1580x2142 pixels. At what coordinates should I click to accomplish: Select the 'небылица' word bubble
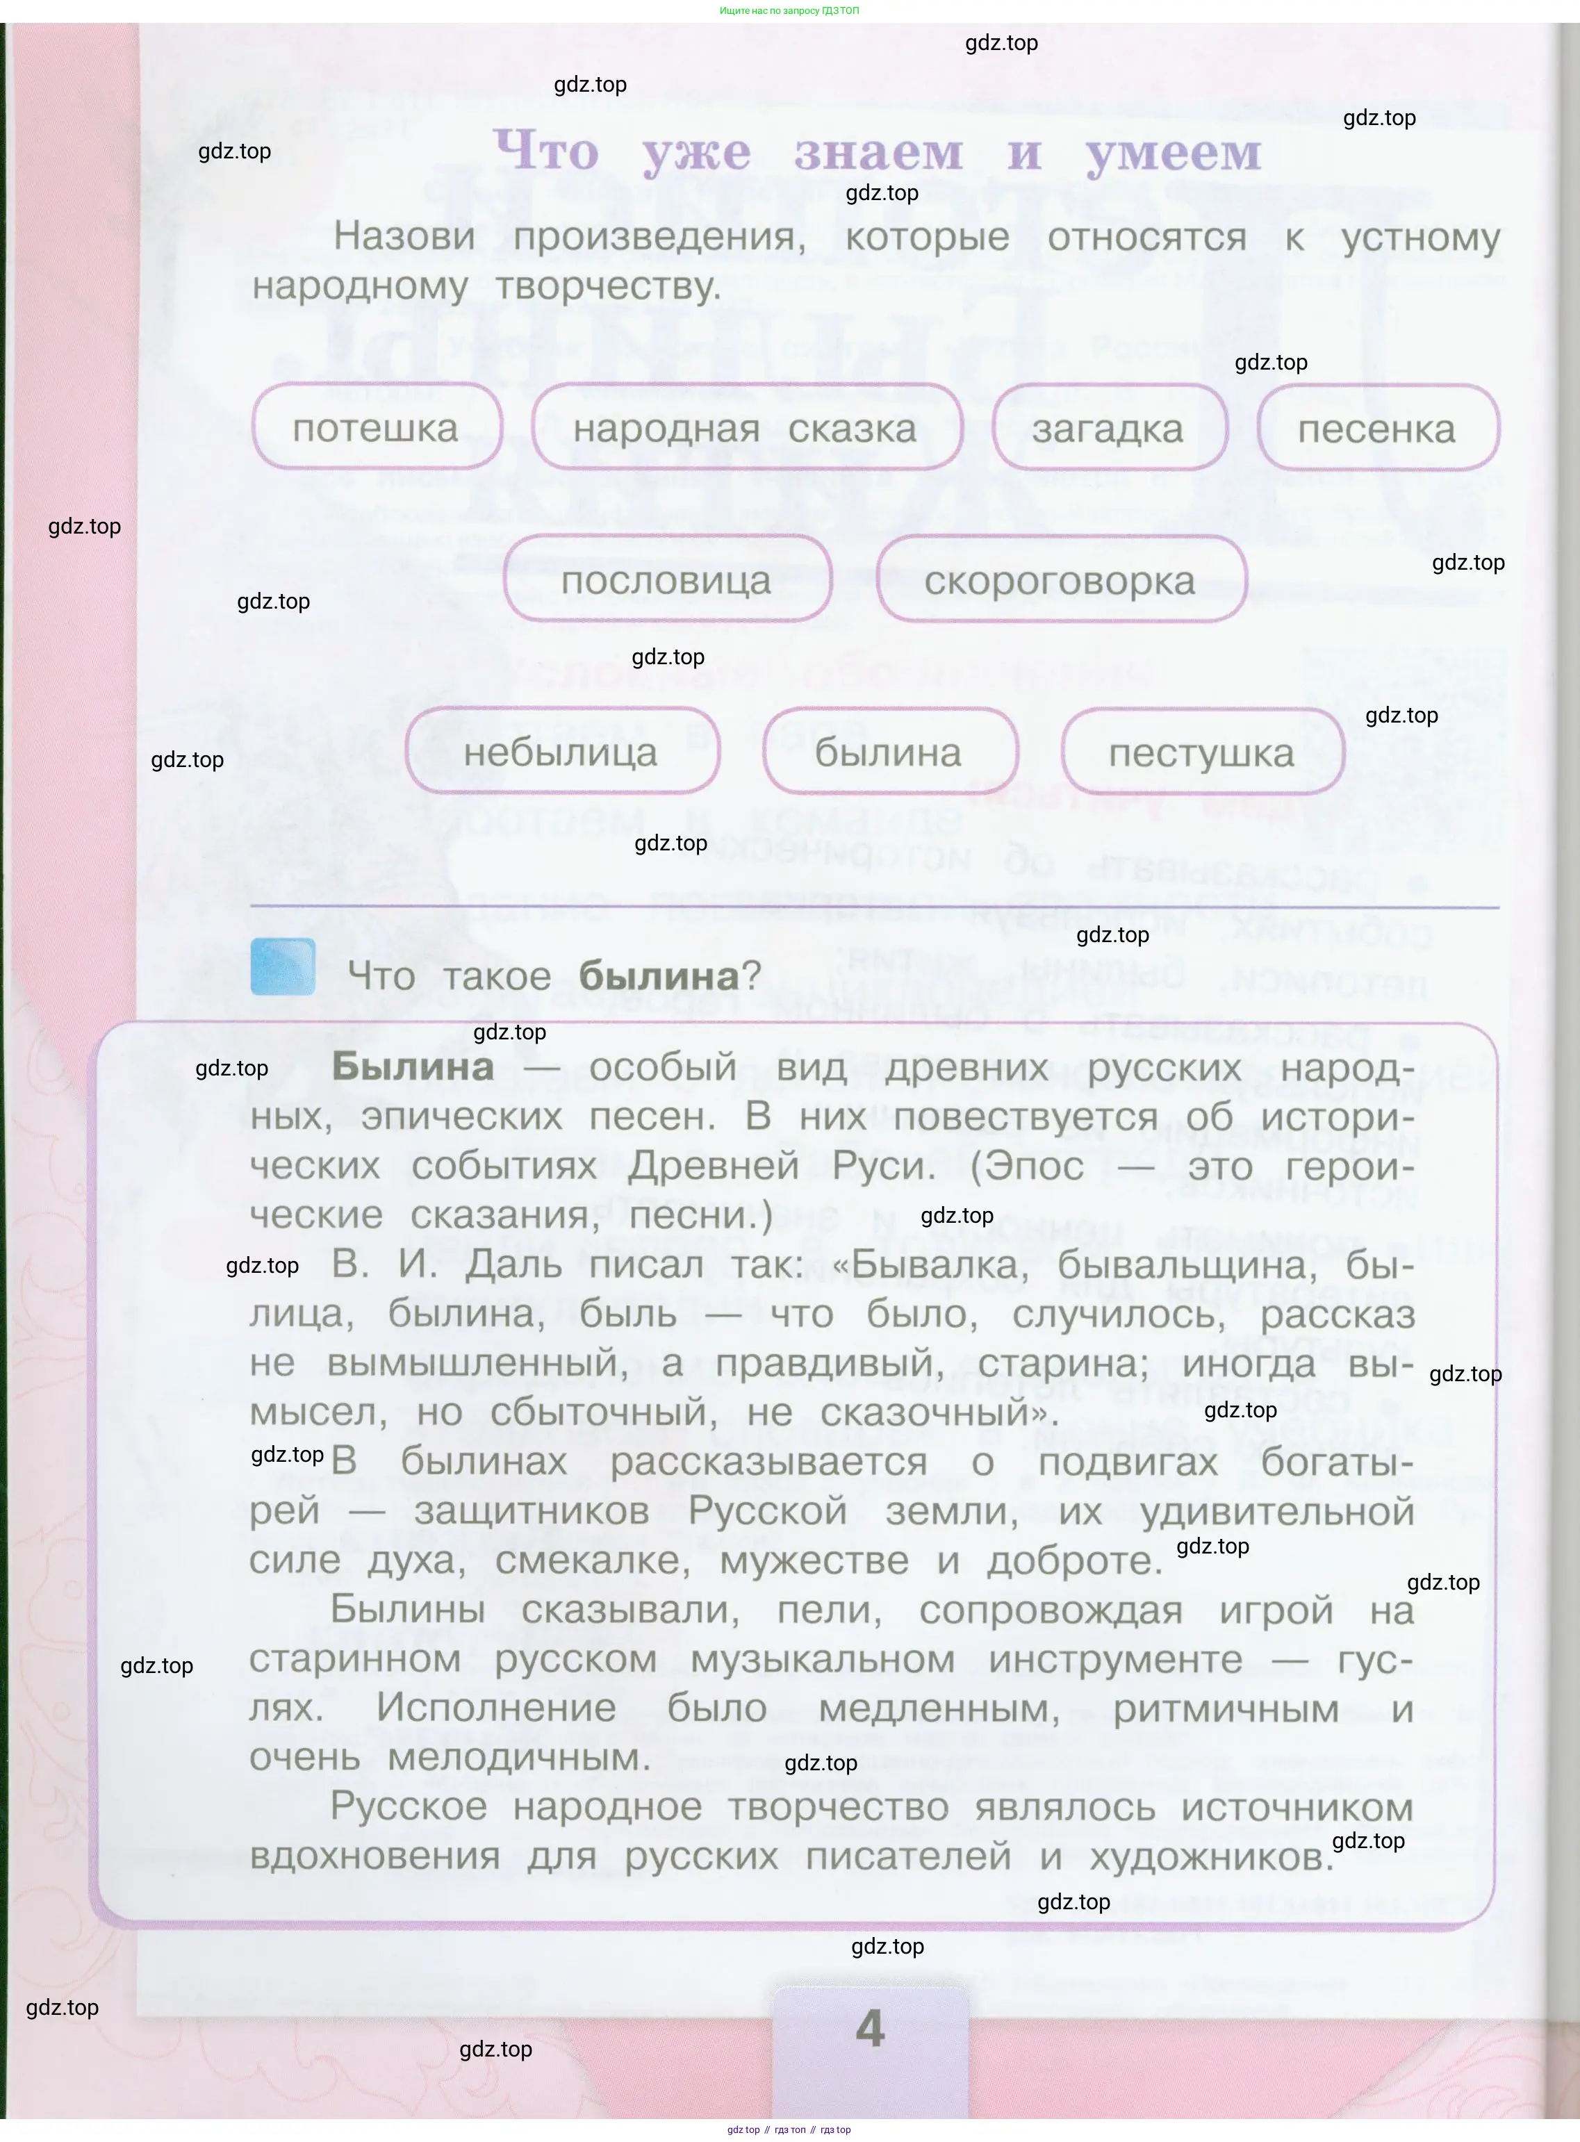tap(561, 752)
